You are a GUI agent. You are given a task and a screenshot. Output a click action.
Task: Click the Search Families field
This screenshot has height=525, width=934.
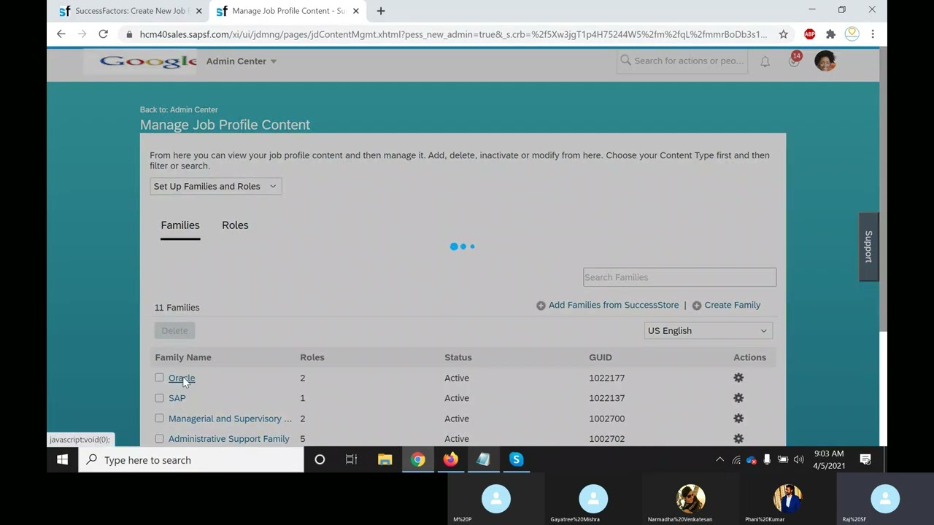coord(679,277)
